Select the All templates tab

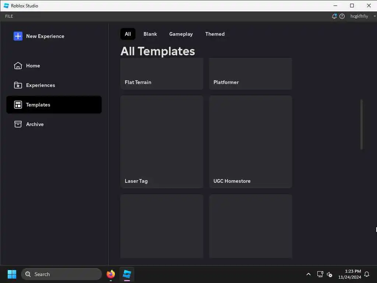point(128,34)
